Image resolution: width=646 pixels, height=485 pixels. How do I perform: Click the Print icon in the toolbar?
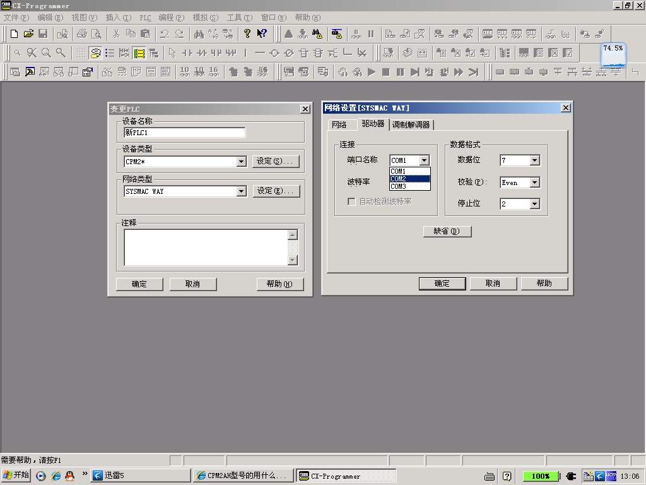81,34
